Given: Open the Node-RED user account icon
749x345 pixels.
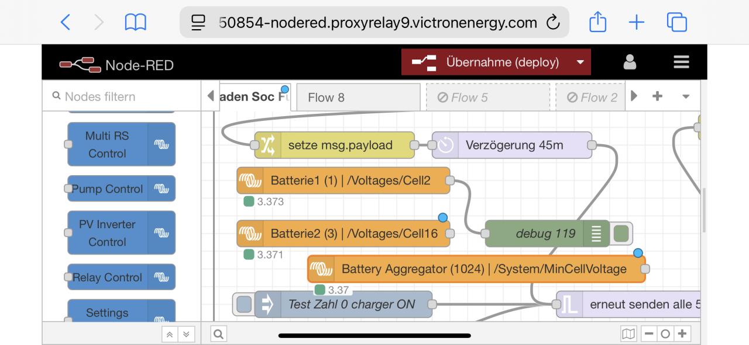Looking at the screenshot, I should pyautogui.click(x=630, y=62).
